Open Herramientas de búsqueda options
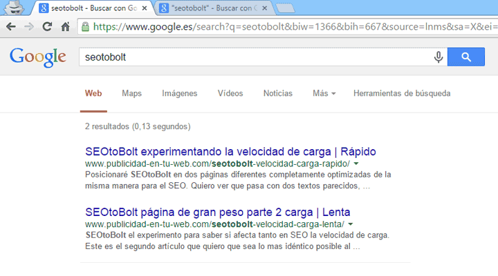The width and height of the screenshot is (498, 276). (401, 93)
